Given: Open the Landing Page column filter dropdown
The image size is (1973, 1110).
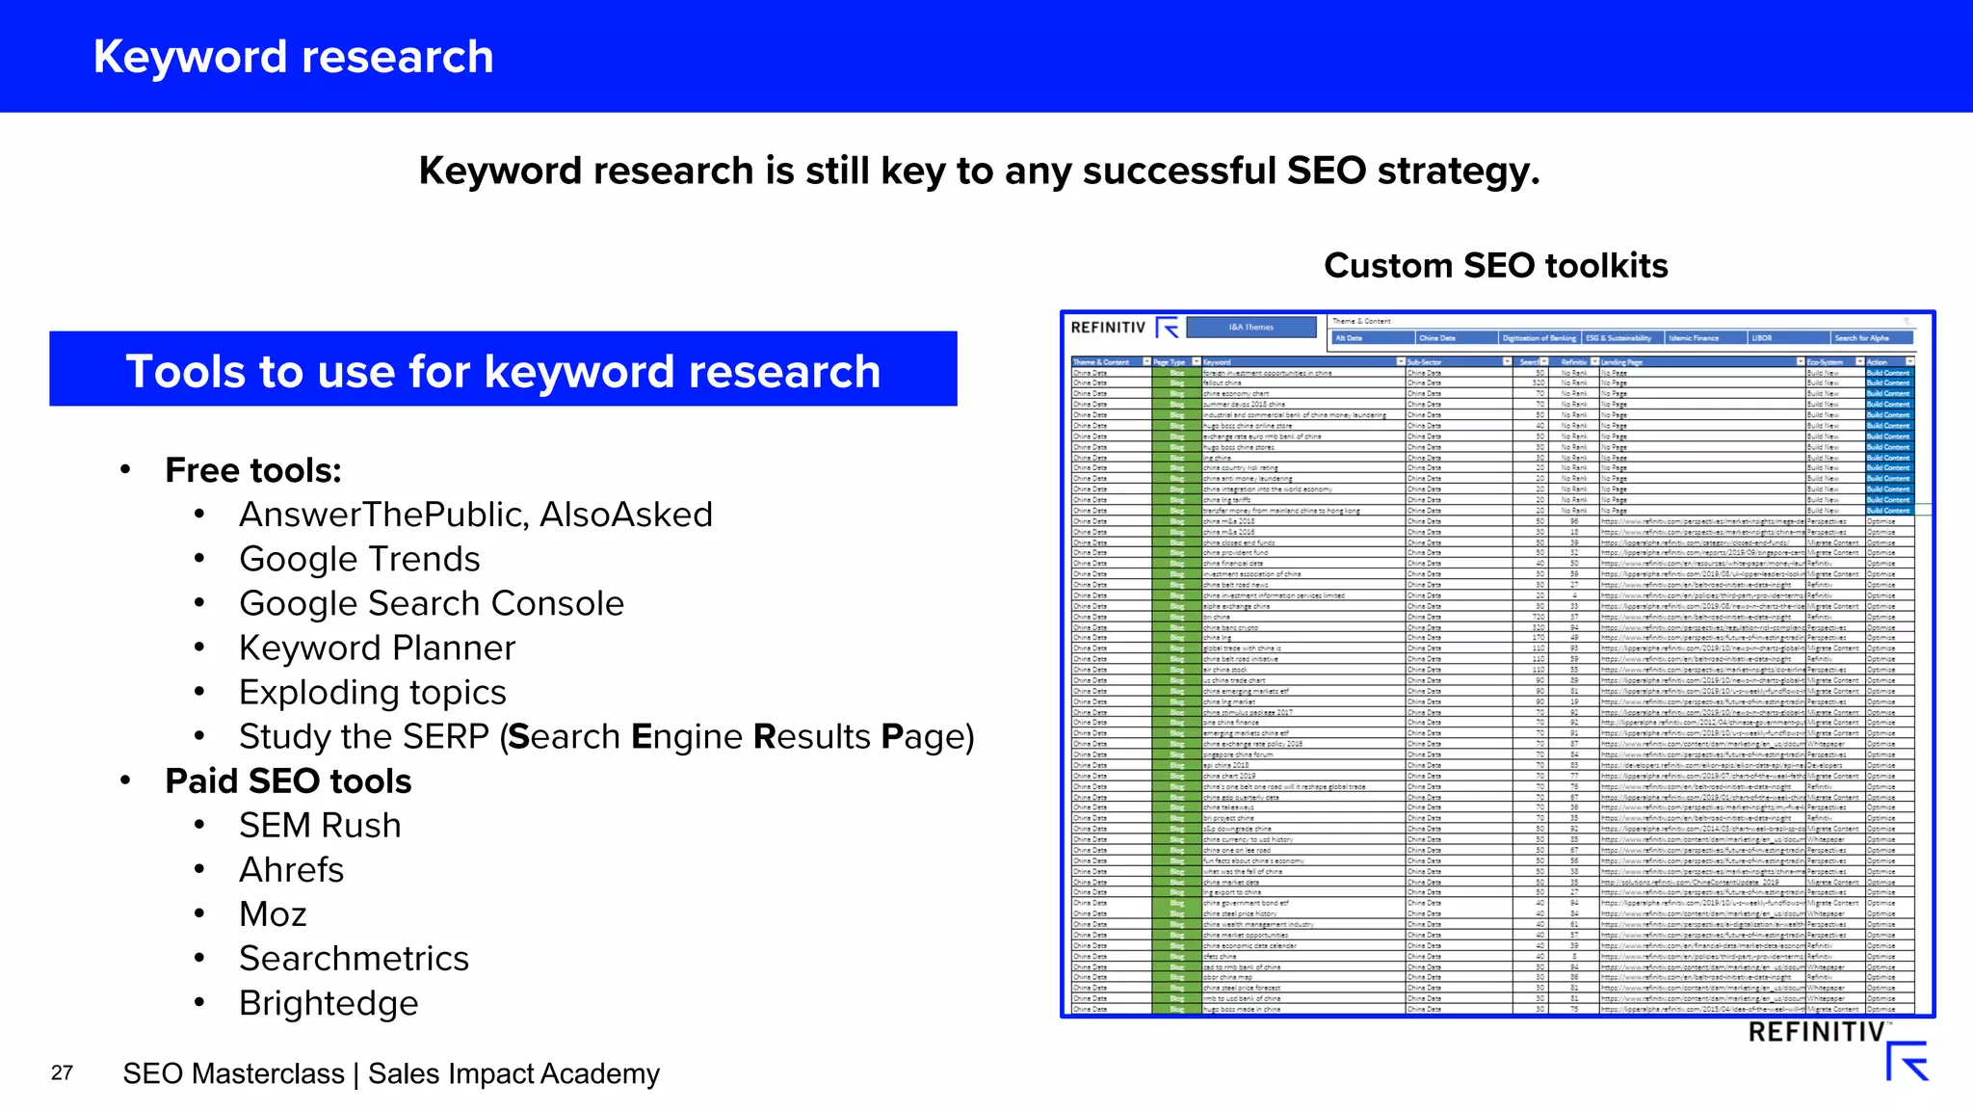Looking at the screenshot, I should (x=1801, y=361).
